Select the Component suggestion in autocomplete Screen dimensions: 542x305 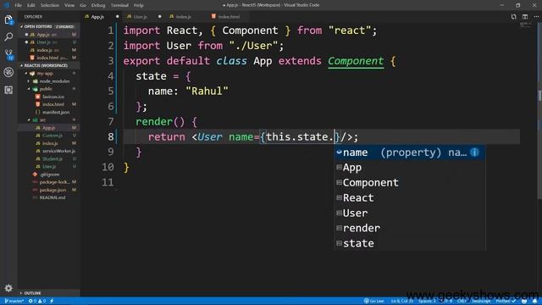(x=410, y=183)
